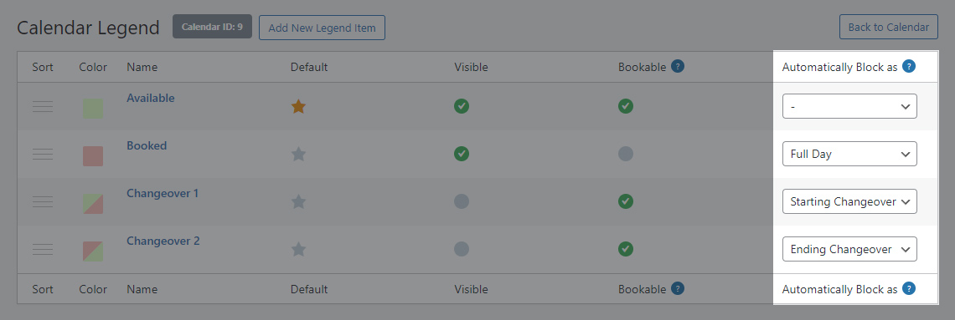Click the default star for Changeover 1
This screenshot has height=320, width=955.
[x=298, y=201]
